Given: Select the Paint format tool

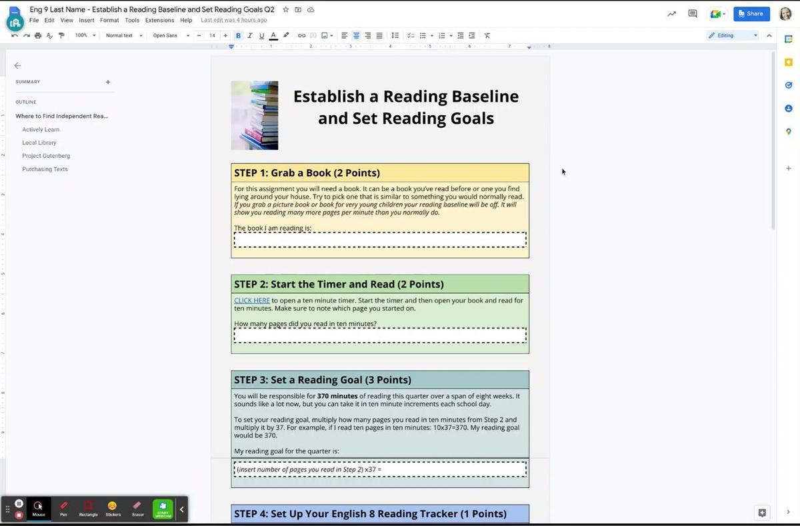Looking at the screenshot, I should (x=61, y=35).
